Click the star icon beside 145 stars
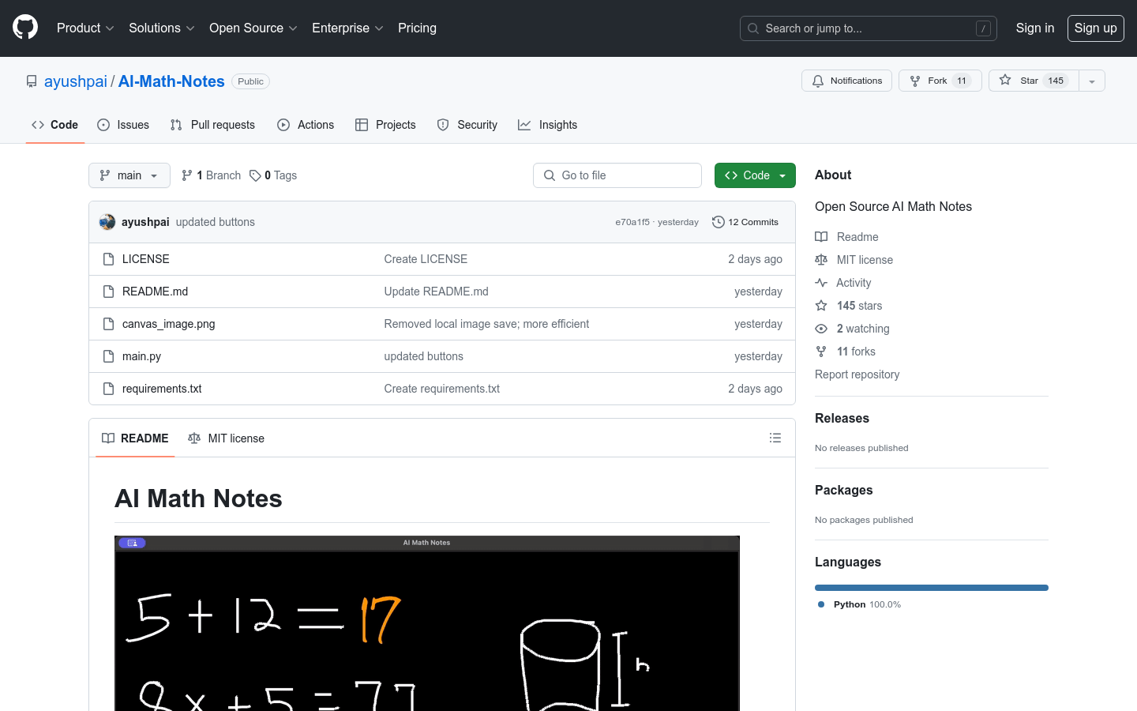The height and width of the screenshot is (711, 1137). click(x=821, y=306)
